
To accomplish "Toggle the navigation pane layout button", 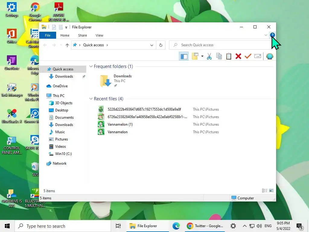I will 184,56.
